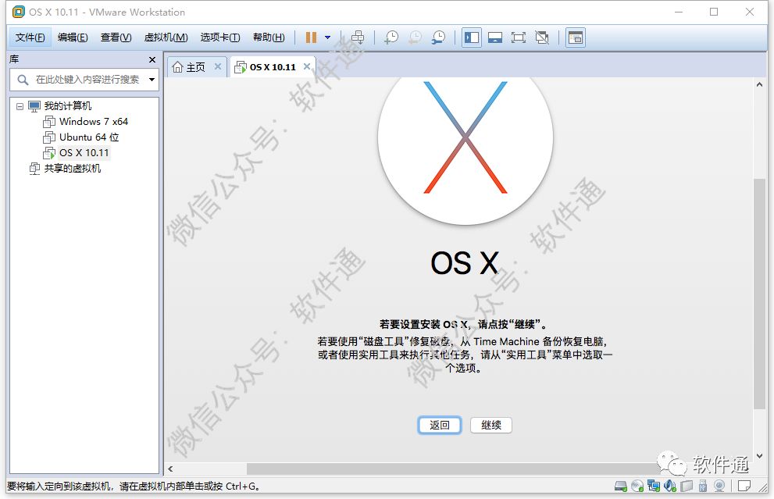The width and height of the screenshot is (774, 499).
Task: Open the 帮助(H) menu
Action: 269,37
